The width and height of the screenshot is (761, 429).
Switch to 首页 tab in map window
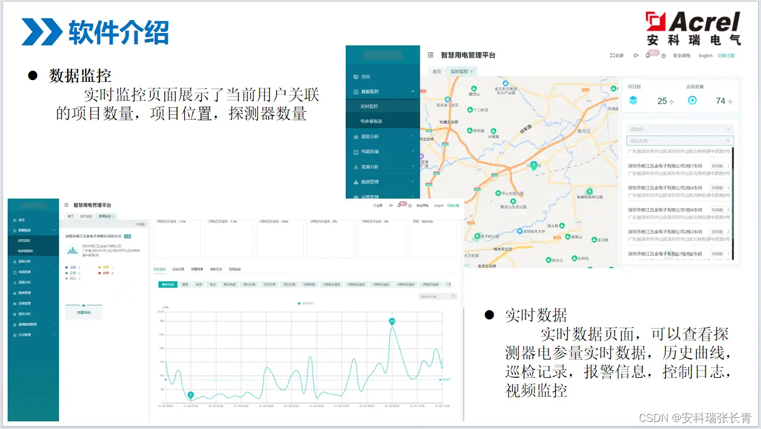point(437,71)
